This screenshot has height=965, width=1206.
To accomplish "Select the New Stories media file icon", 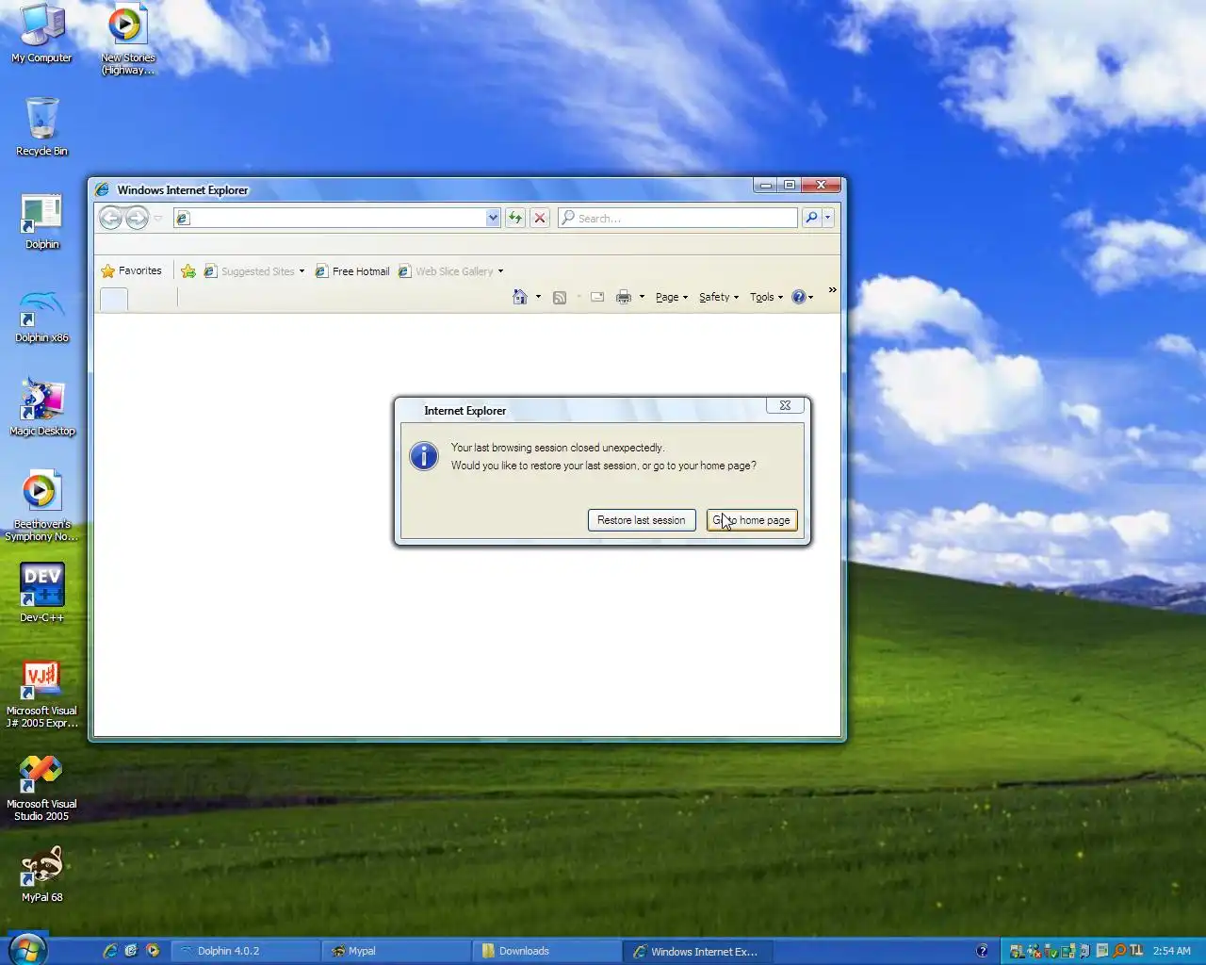I will point(127,40).
